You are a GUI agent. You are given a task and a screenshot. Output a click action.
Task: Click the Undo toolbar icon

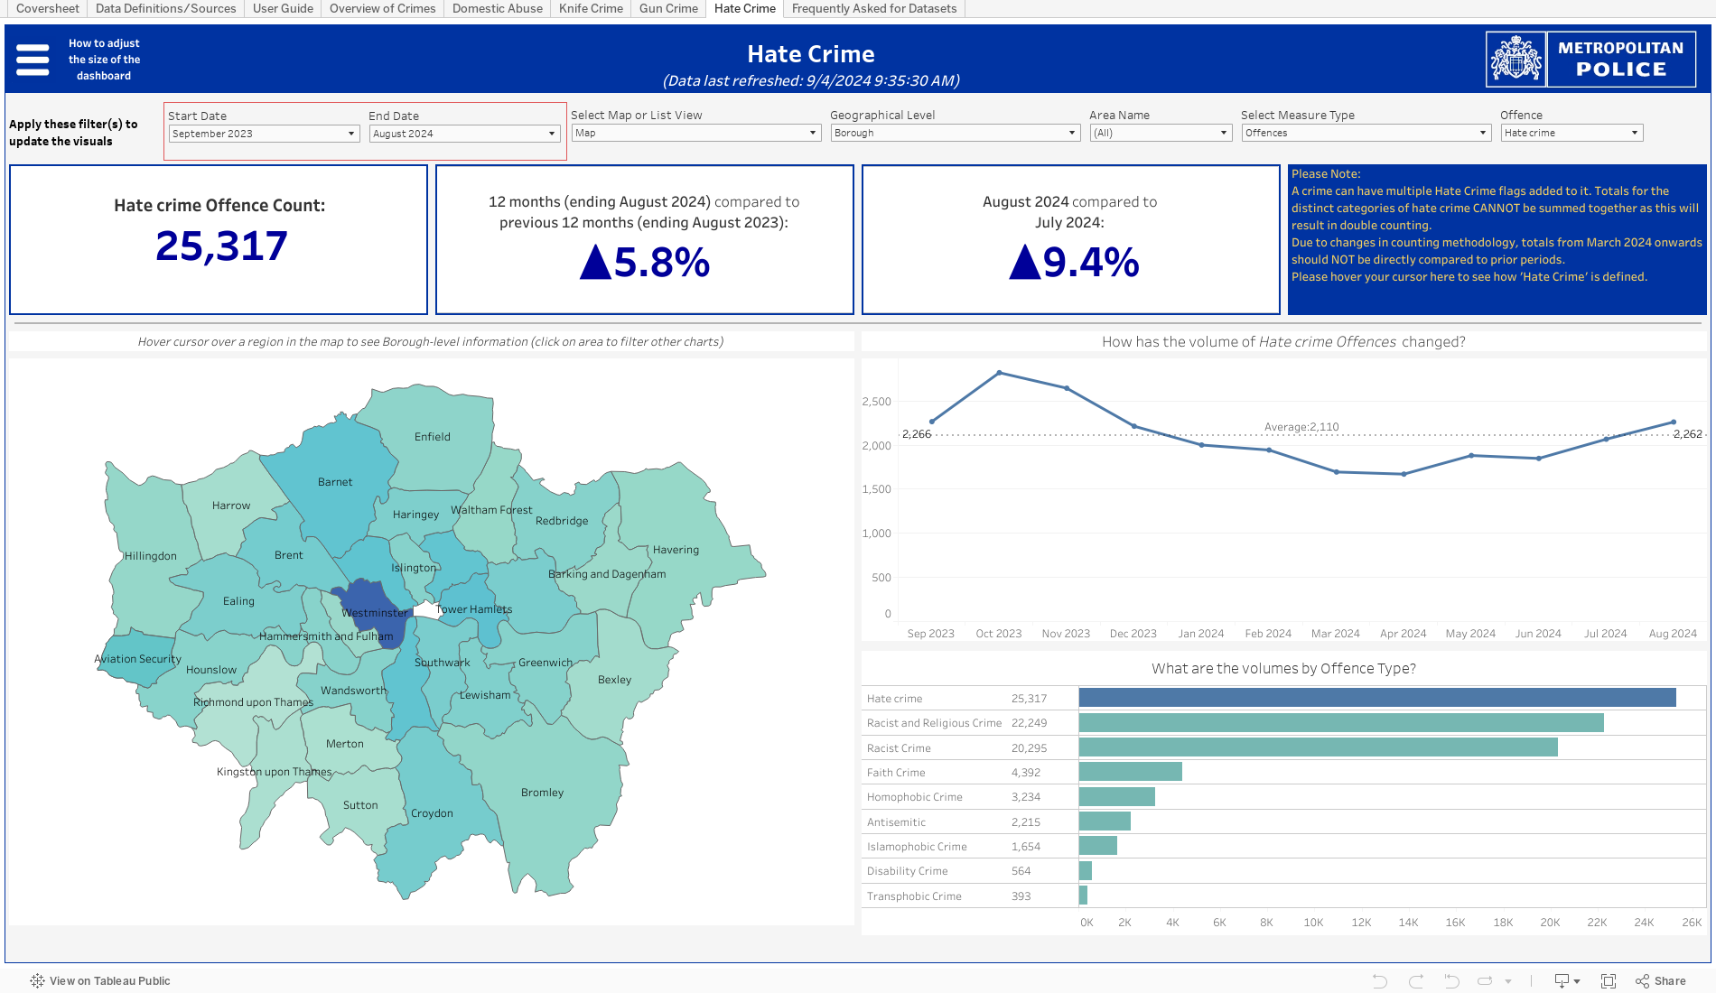point(1379,980)
